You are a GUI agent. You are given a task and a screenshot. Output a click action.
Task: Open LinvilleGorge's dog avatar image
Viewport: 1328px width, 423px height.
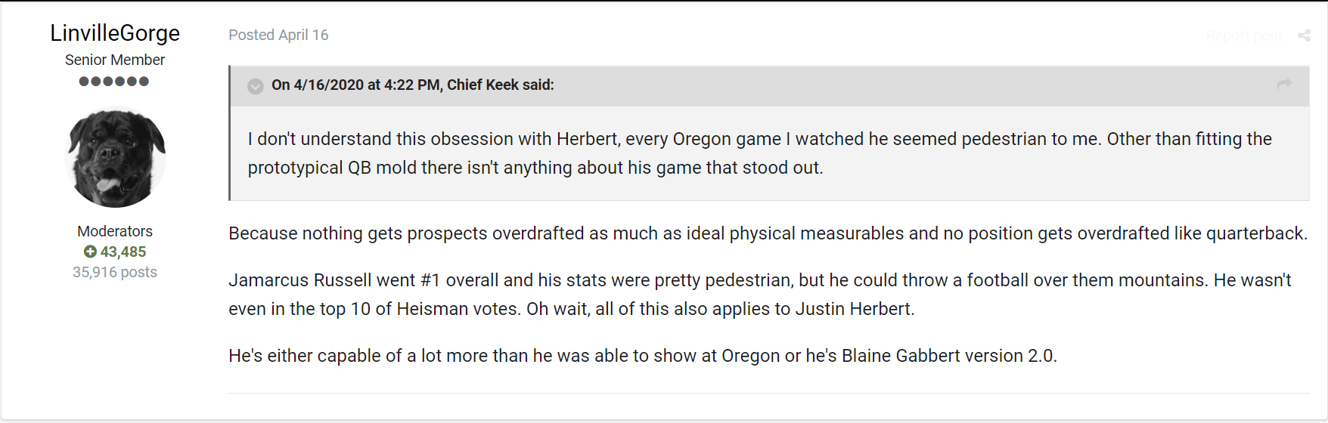click(116, 158)
